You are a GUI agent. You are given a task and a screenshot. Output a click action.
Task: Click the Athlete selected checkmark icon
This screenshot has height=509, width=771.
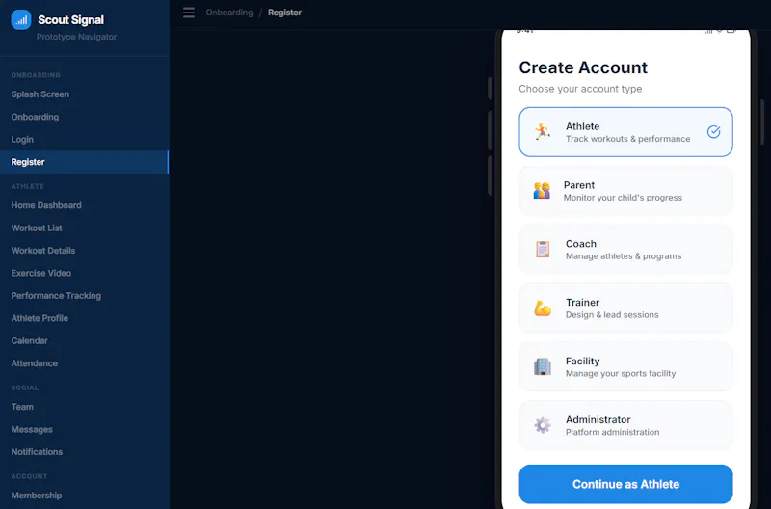[713, 132]
